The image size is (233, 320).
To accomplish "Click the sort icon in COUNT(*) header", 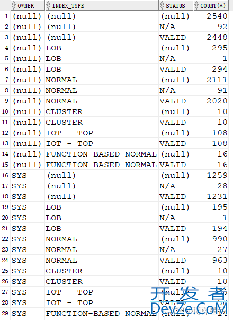I will pyautogui.click(x=196, y=5).
